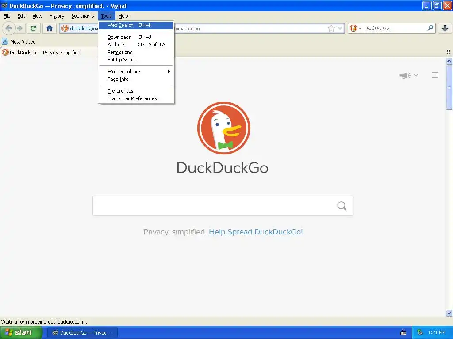Open the tab groups icon on tab bar
The width and height of the screenshot is (453, 339).
click(x=449, y=52)
